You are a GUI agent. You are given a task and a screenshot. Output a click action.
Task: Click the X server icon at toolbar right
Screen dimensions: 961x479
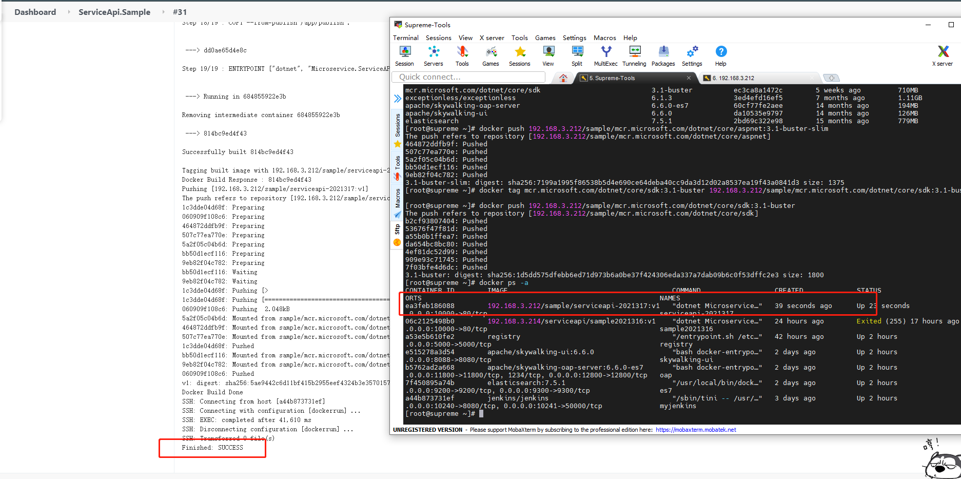943,56
